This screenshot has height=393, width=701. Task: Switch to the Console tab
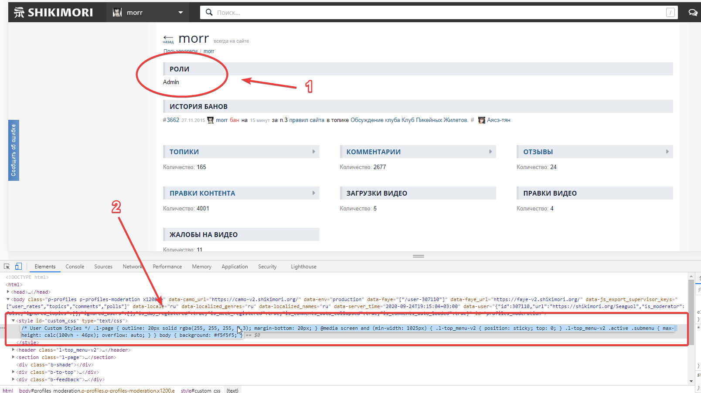click(75, 267)
